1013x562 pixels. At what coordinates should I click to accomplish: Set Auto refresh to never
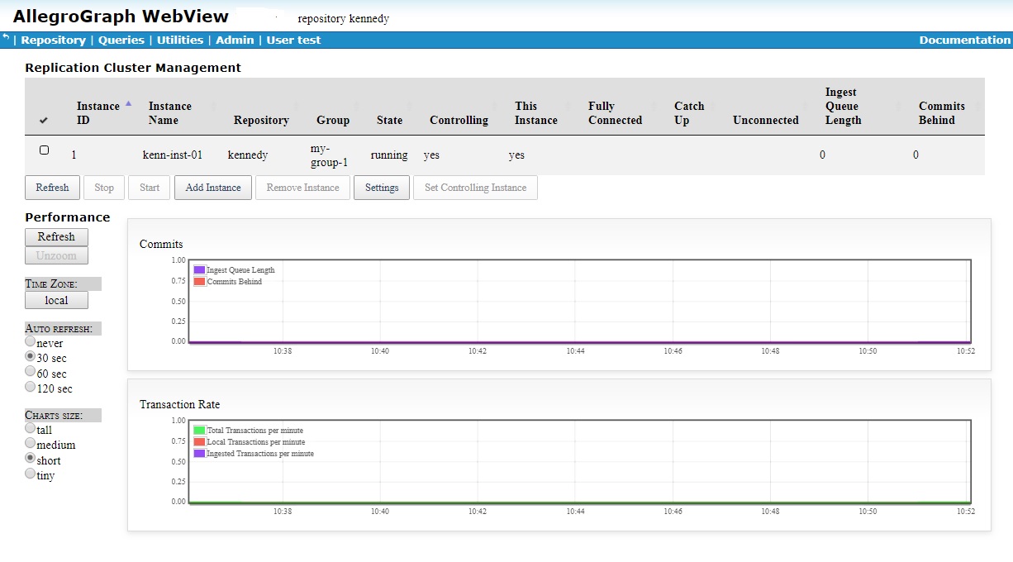(x=30, y=342)
